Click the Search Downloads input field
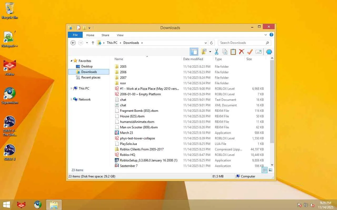Image resolution: width=337 pixels, height=210 pixels. click(242, 43)
